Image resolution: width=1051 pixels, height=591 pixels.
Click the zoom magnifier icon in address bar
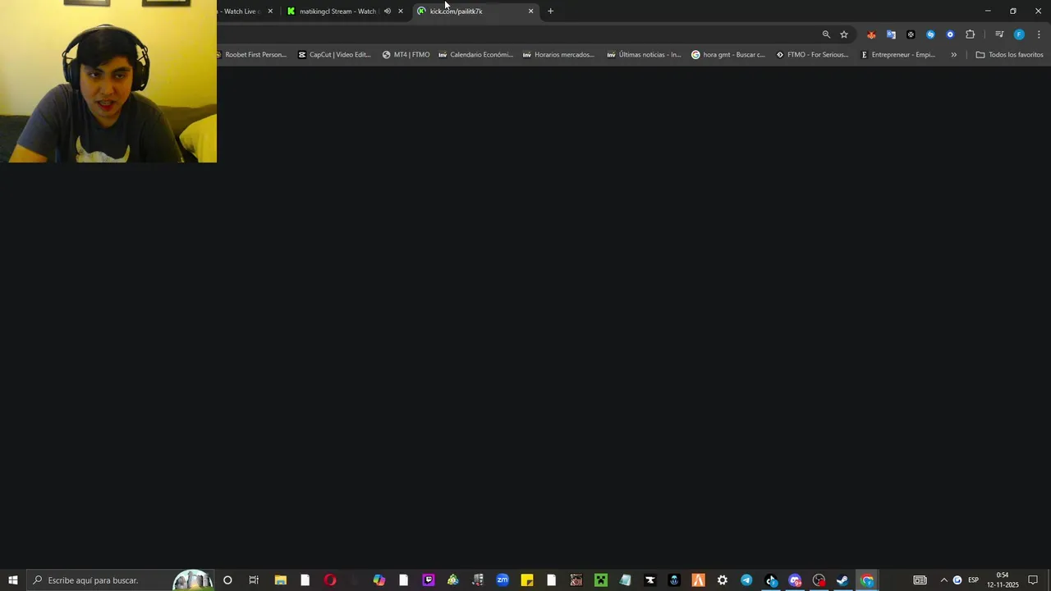(826, 34)
